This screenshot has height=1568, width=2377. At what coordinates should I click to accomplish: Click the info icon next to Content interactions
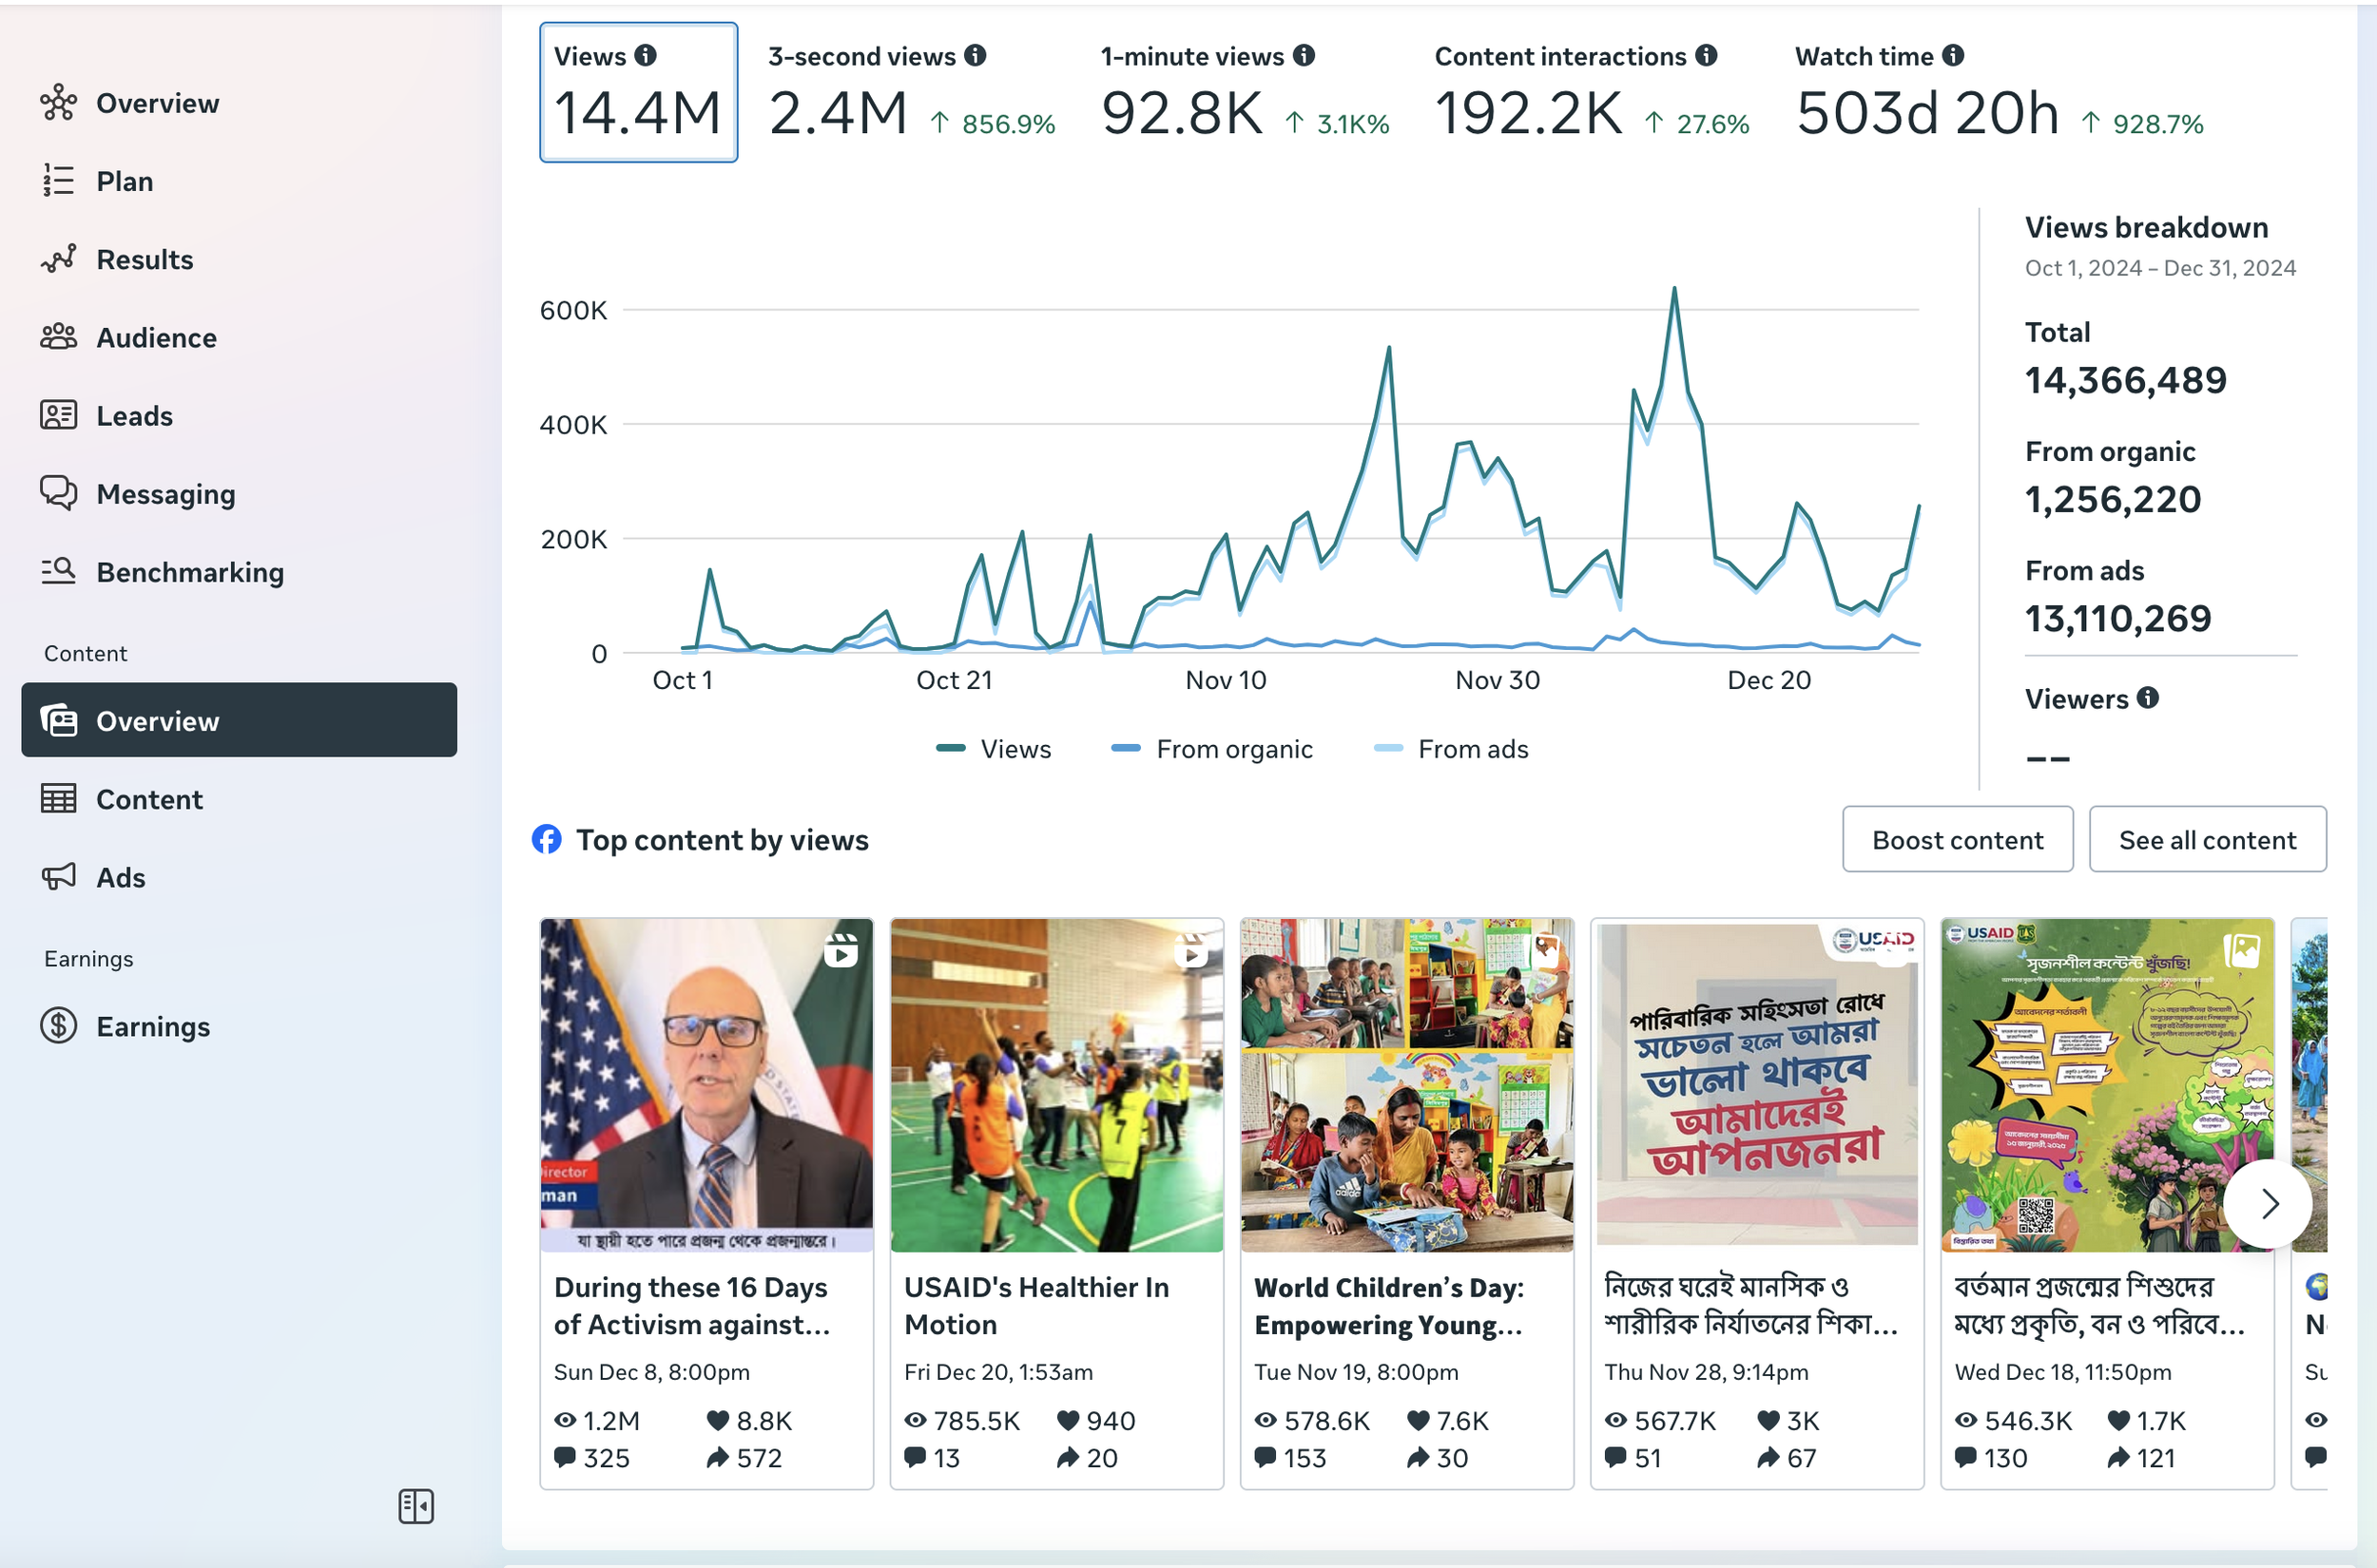(1707, 56)
